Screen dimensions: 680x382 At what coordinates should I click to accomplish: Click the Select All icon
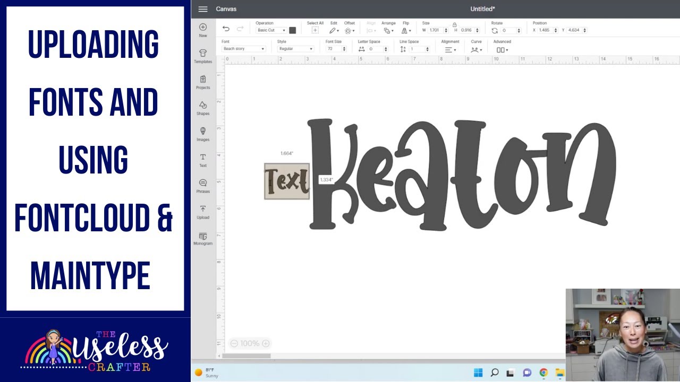pos(315,31)
